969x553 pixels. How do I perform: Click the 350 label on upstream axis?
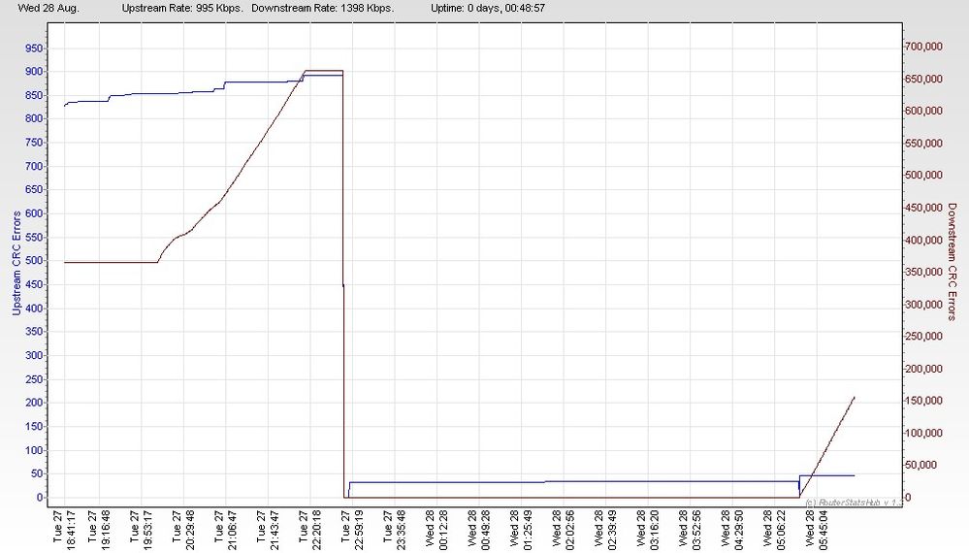coord(34,332)
